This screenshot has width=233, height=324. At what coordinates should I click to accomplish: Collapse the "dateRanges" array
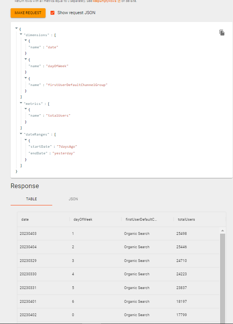click(x=21, y=134)
